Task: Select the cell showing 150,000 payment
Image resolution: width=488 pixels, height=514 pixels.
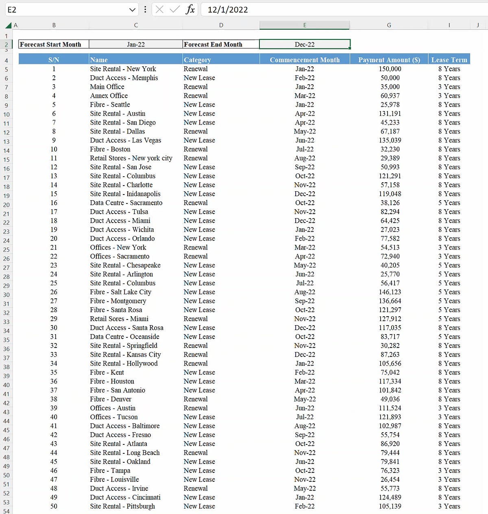Action: [389, 69]
